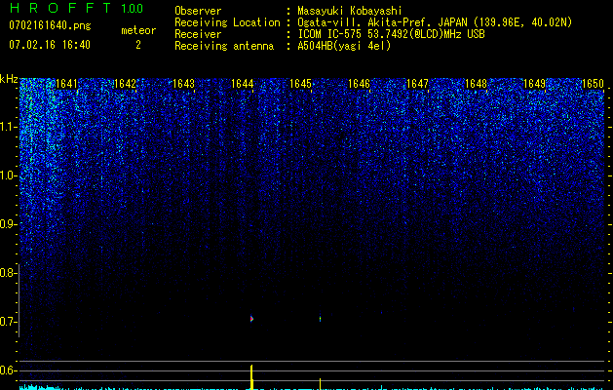Click the tall yellow signal peak bar

(x=251, y=377)
